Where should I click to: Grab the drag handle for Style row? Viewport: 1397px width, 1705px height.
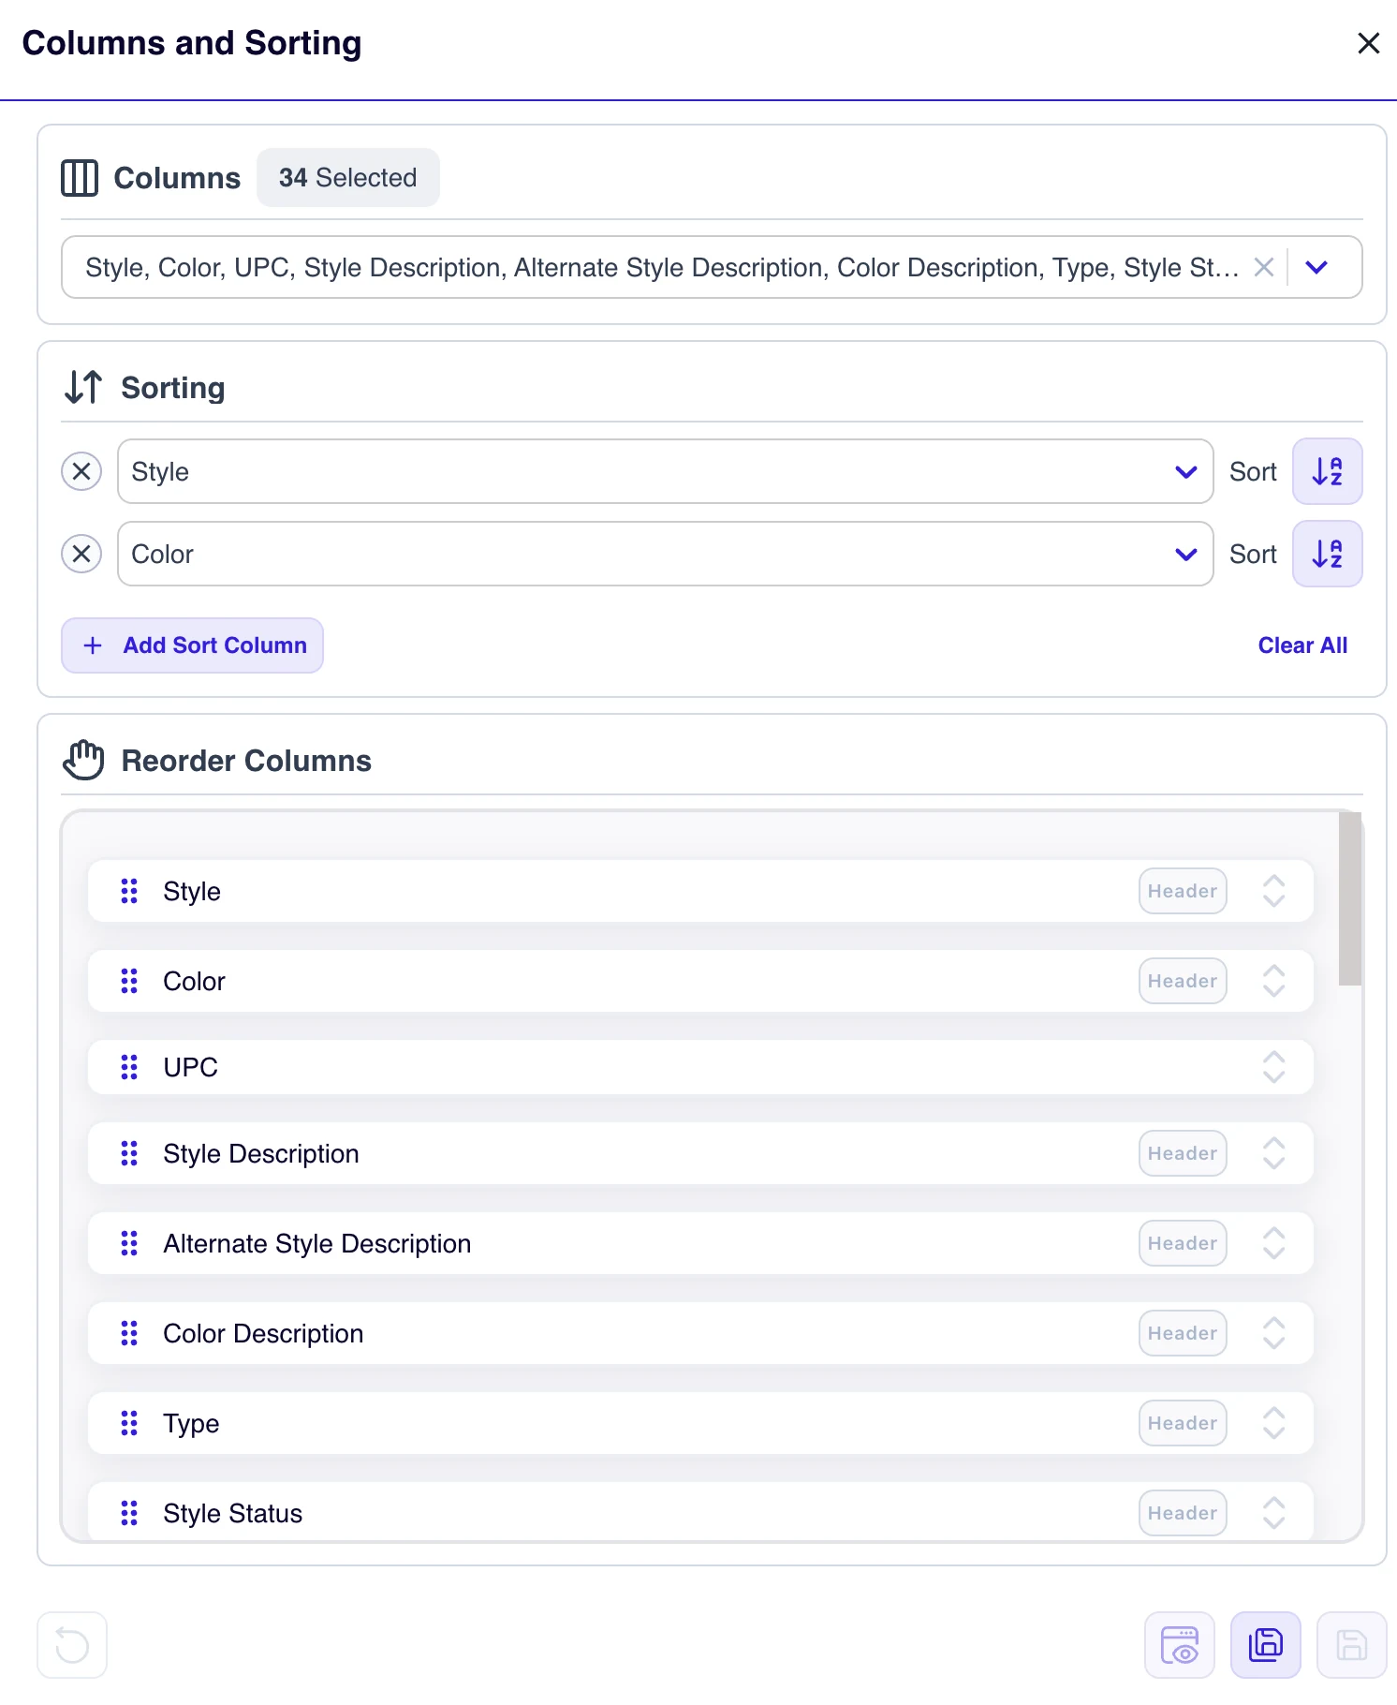coord(129,891)
